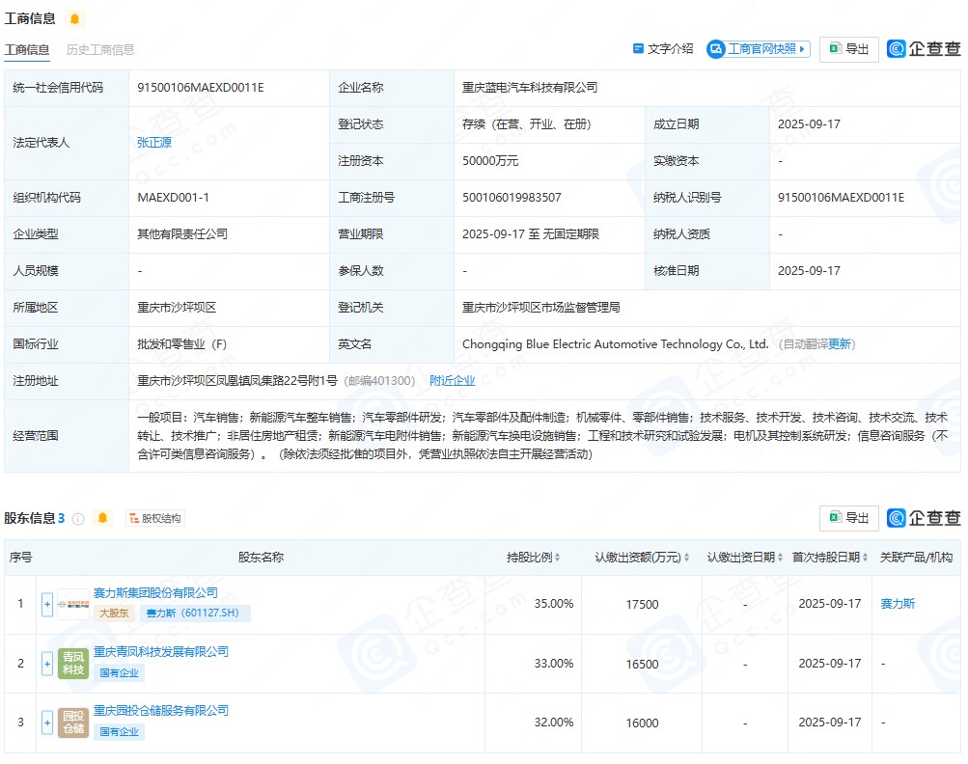Click the 所属地区 value 重庆市沙坪坝区
The width and height of the screenshot is (968, 764).
(177, 308)
